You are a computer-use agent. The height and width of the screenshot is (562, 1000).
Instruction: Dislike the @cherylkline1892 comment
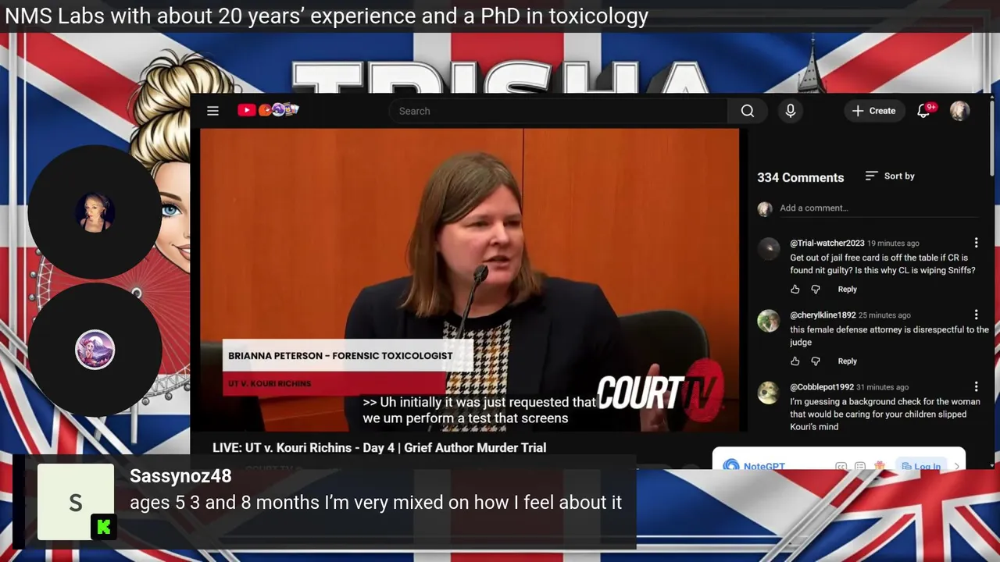(x=816, y=361)
